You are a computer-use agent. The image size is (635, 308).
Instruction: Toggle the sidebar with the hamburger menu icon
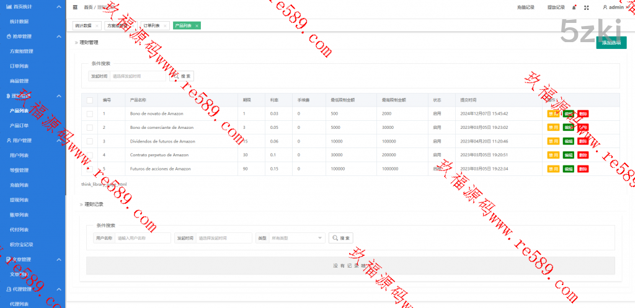tap(75, 7)
